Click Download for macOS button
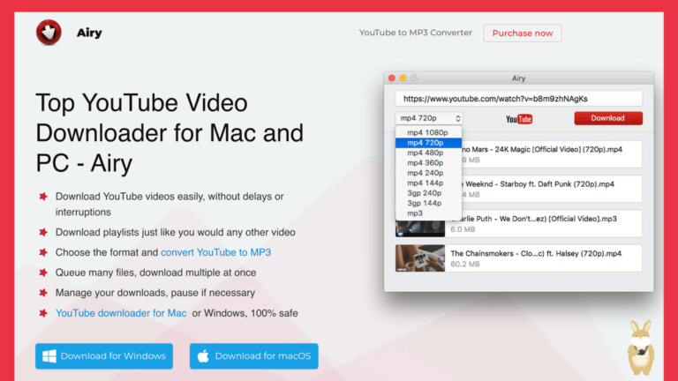 [254, 356]
